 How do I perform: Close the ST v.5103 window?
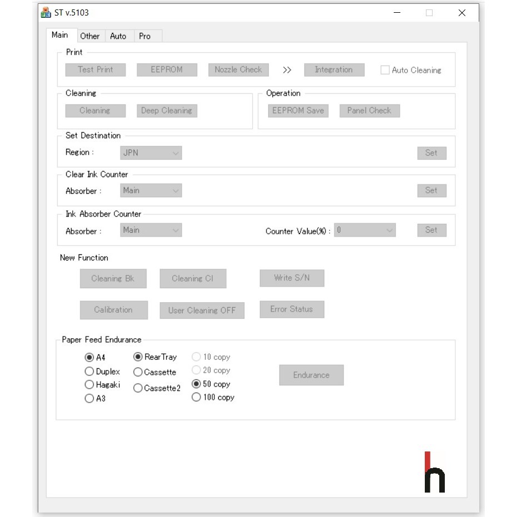tap(461, 13)
